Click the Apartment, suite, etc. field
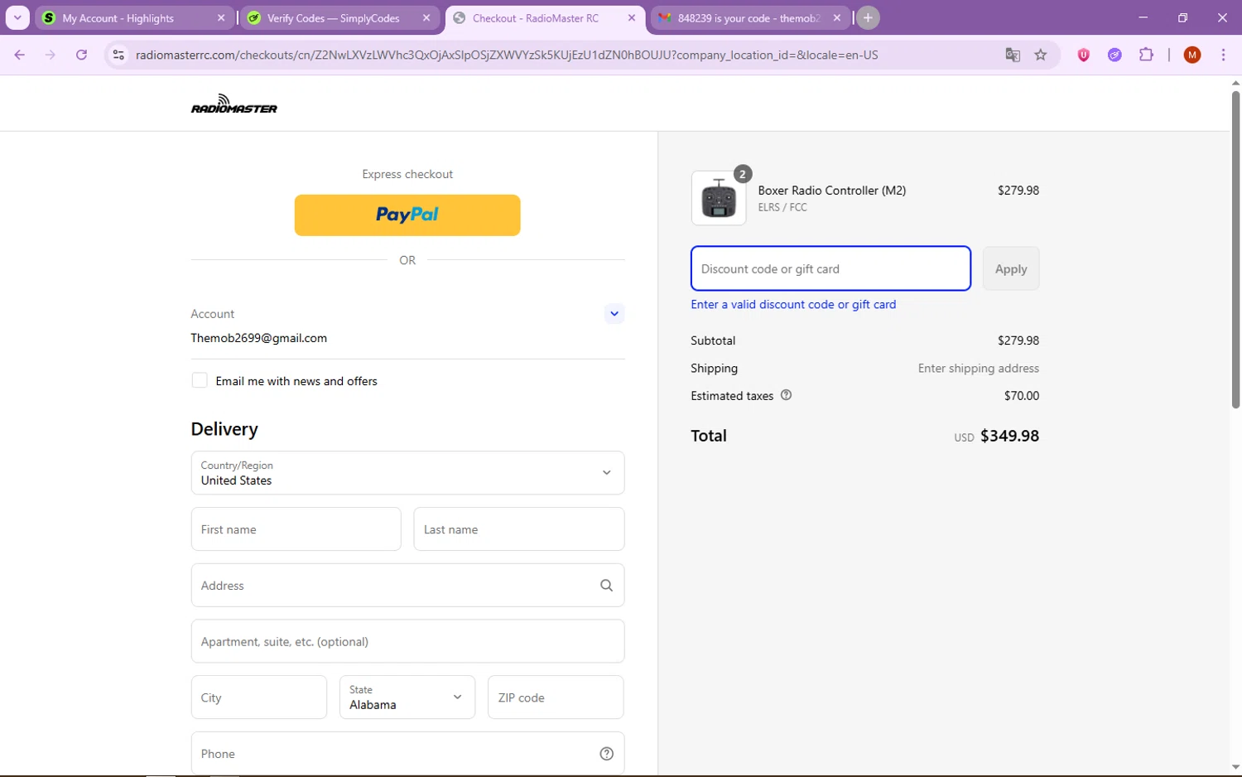 [x=407, y=641]
